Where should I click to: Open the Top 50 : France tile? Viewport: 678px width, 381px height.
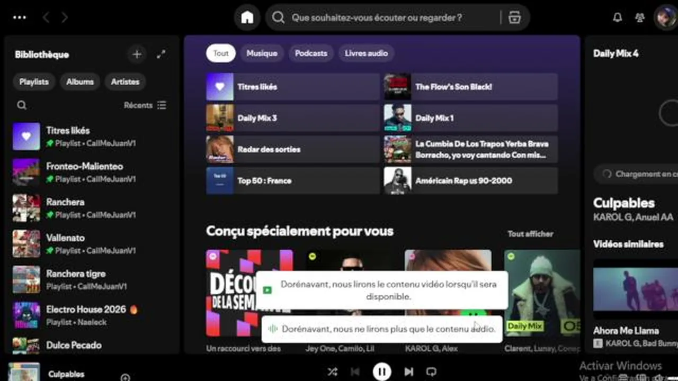(x=293, y=180)
